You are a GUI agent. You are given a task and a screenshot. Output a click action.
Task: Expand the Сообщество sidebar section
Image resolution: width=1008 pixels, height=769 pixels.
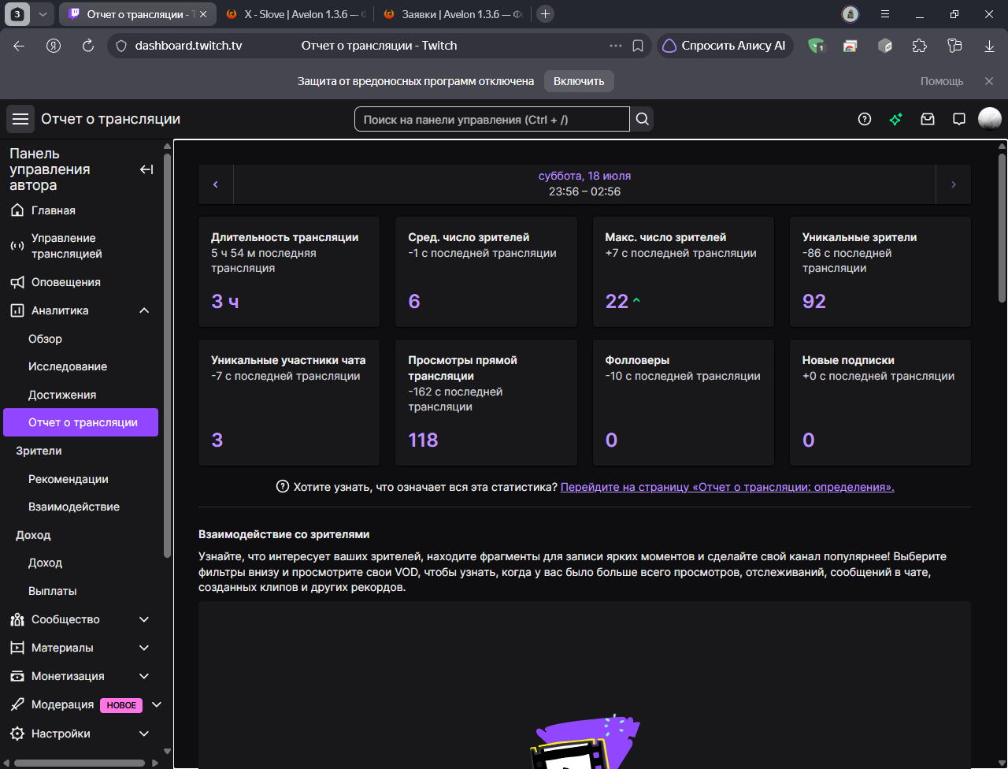point(144,619)
